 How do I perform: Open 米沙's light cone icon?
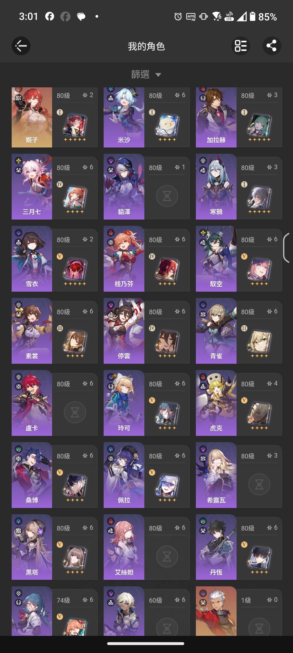167,126
